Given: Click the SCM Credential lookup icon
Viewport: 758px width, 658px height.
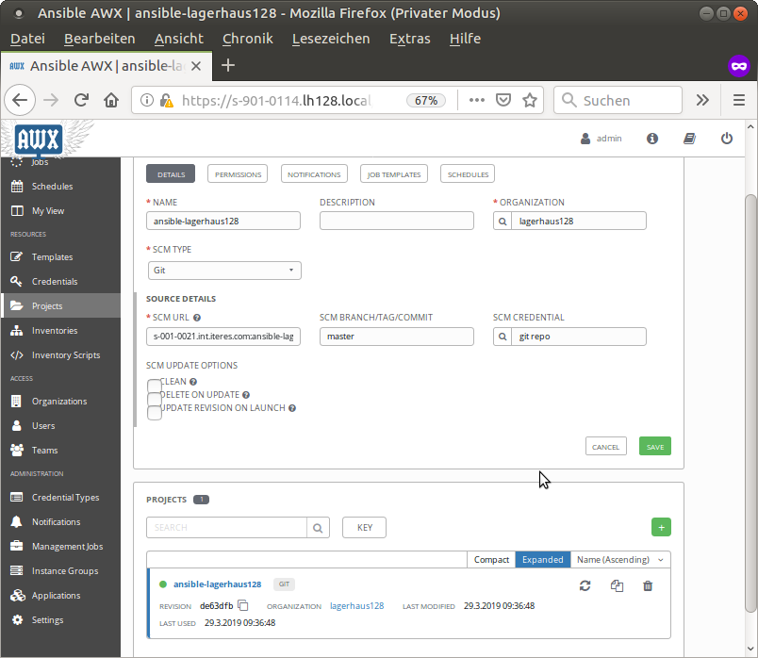Looking at the screenshot, I should tap(503, 337).
